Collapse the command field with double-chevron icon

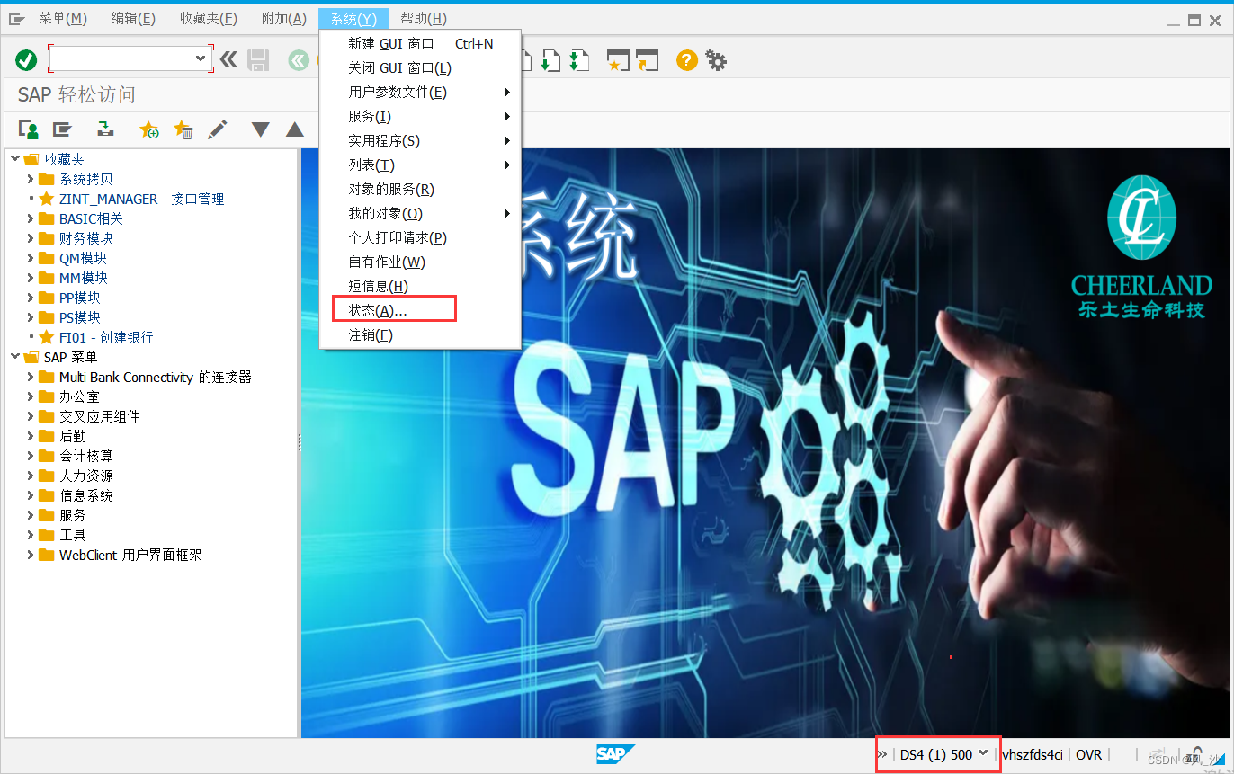(x=228, y=60)
